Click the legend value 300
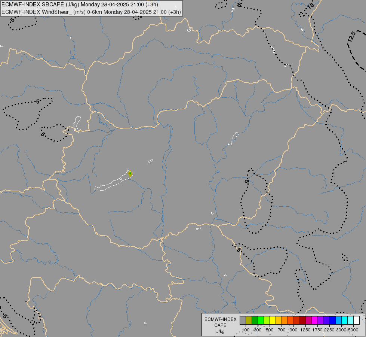Viewport: 366px width, 337px height. (x=258, y=330)
